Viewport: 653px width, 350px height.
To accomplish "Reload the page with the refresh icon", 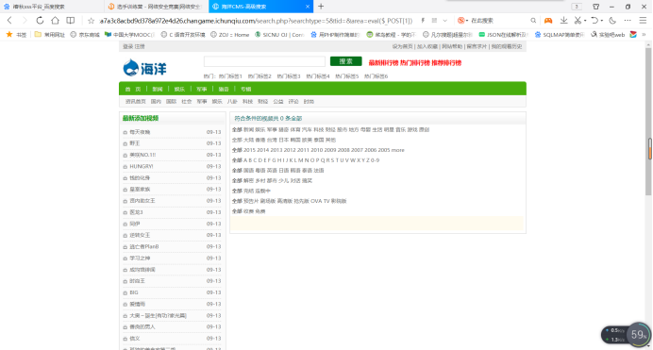I will [x=40, y=21].
